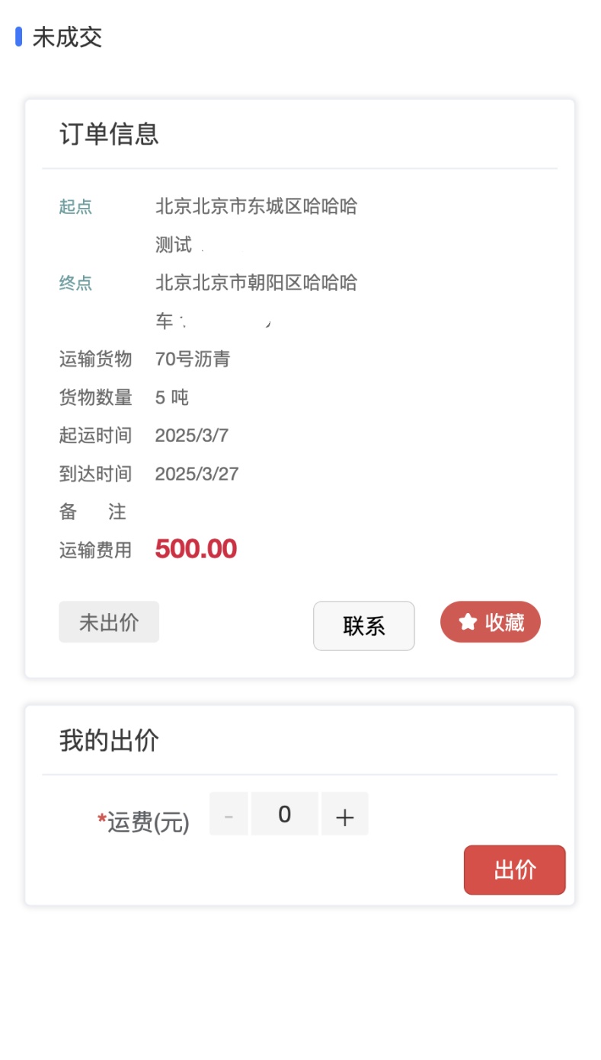Click the 未出价 status tag
The height and width of the screenshot is (1060, 601).
(109, 622)
